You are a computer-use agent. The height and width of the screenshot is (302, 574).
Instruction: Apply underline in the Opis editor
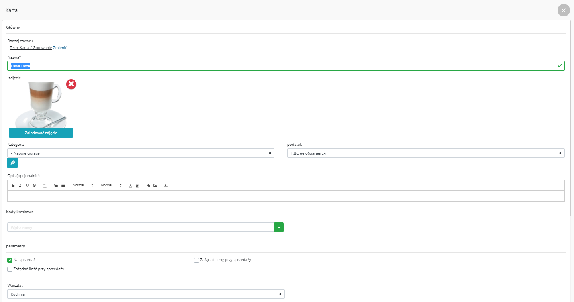[27, 186]
